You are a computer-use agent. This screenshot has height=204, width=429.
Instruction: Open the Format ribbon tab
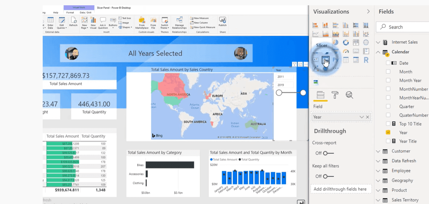point(70,13)
